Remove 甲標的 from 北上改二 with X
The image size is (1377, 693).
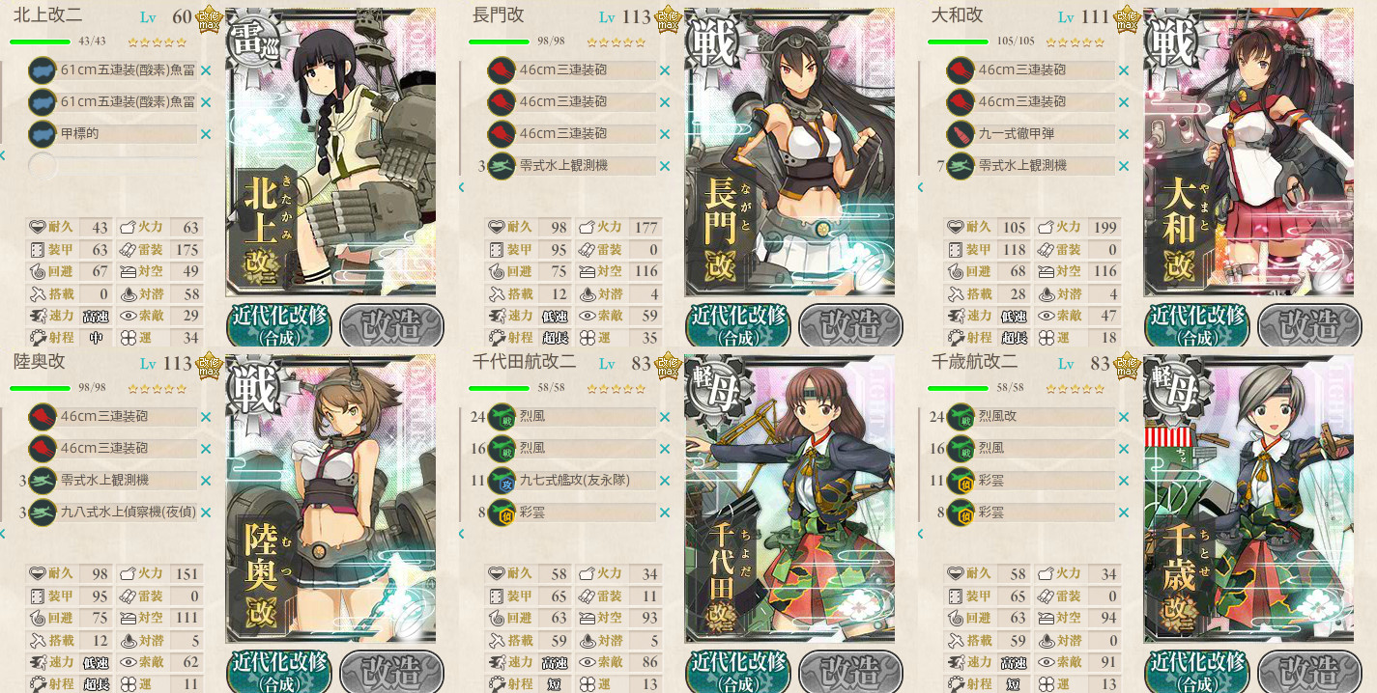[206, 134]
